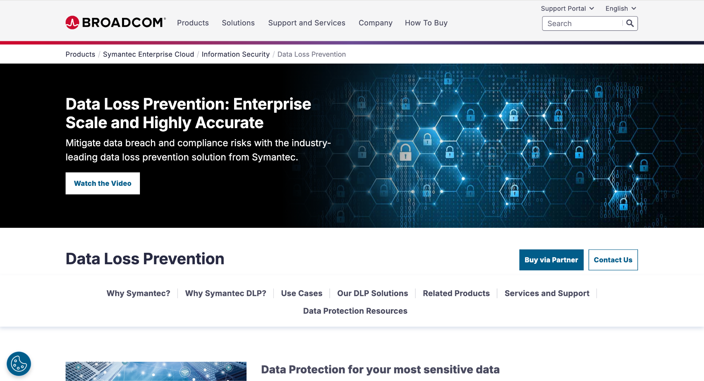Screen dimensions: 704x381
Task: Open the English language dropdown
Action: [621, 9]
